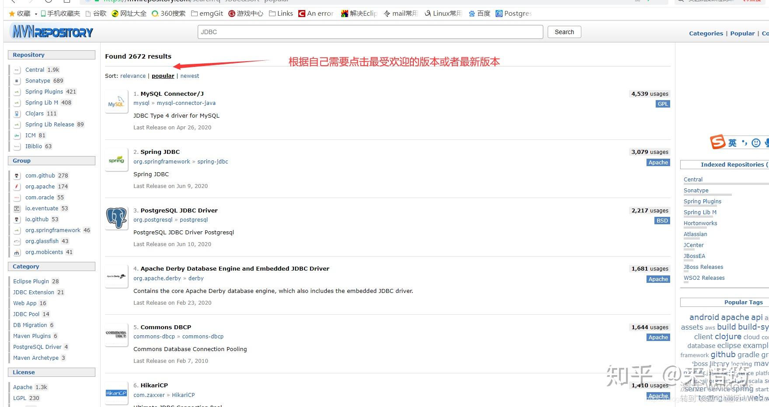Click the HikariCP result logo
Image resolution: width=769 pixels, height=407 pixels.
pyautogui.click(x=115, y=393)
